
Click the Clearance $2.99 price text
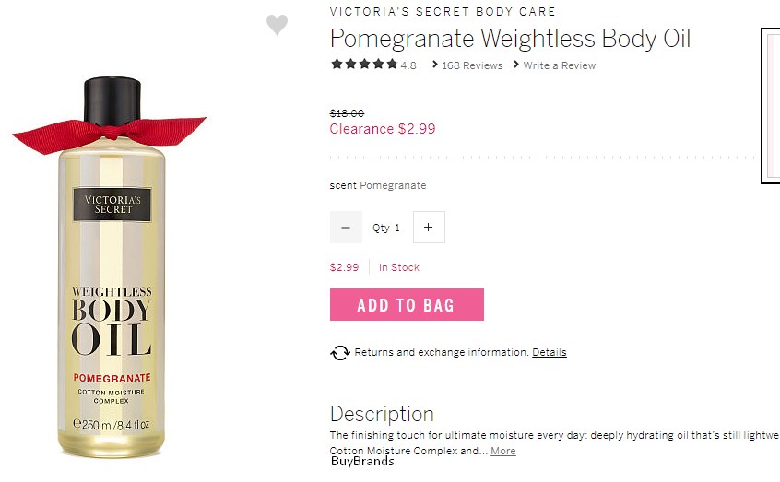point(383,129)
